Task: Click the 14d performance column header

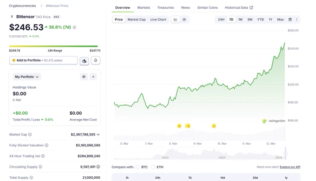Action: (223, 178)
